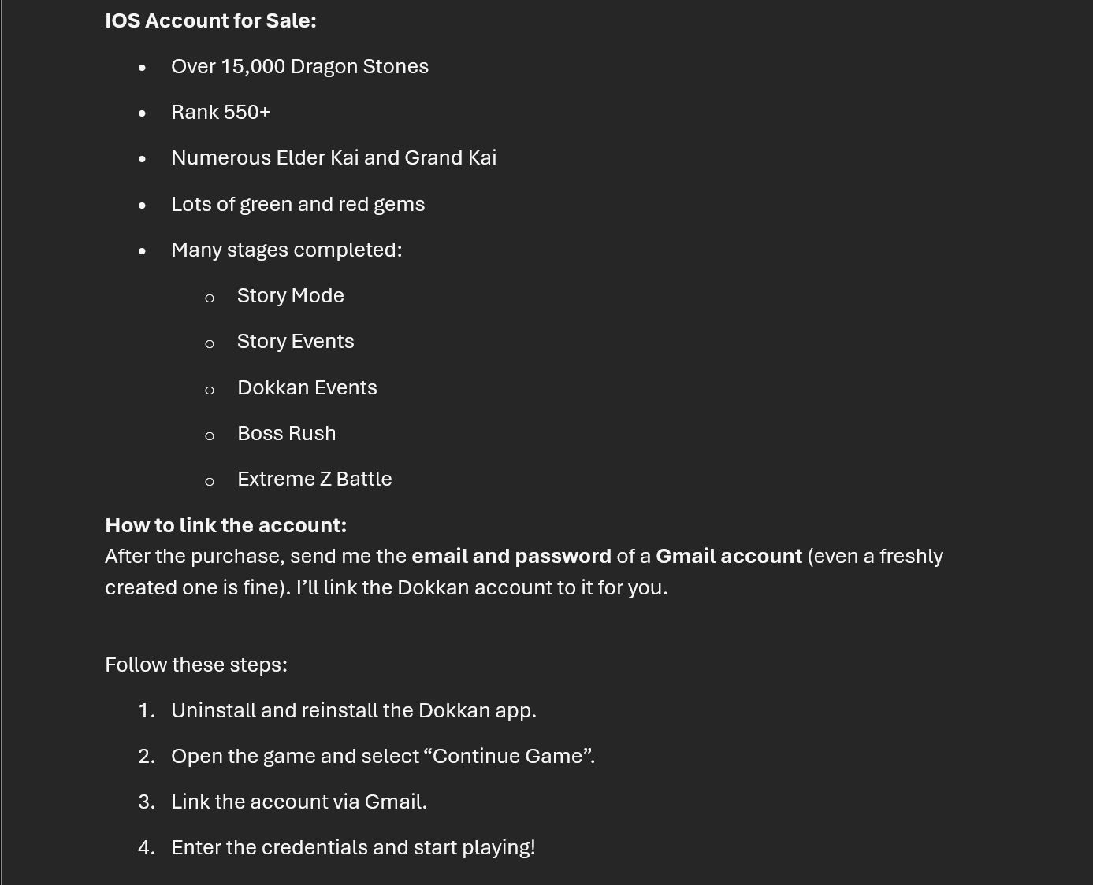Click the "Story Mode" sub-bullet

click(290, 296)
